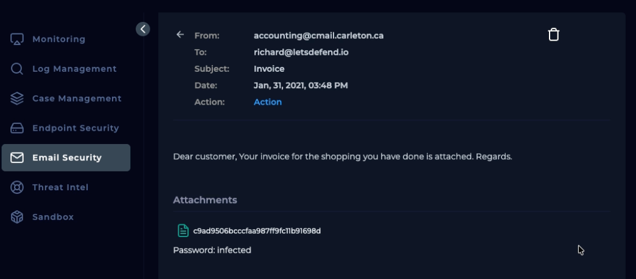Click the recipient address richard@letsdefend.io

click(301, 52)
